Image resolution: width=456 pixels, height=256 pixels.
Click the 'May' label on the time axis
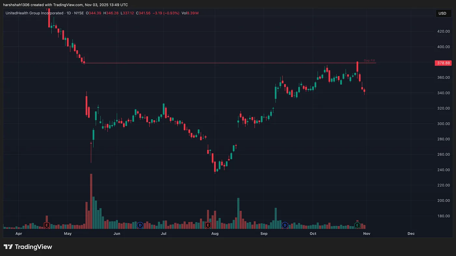click(68, 234)
